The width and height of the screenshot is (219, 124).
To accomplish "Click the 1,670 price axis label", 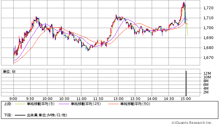I will pyautogui.click(x=208, y=58).
